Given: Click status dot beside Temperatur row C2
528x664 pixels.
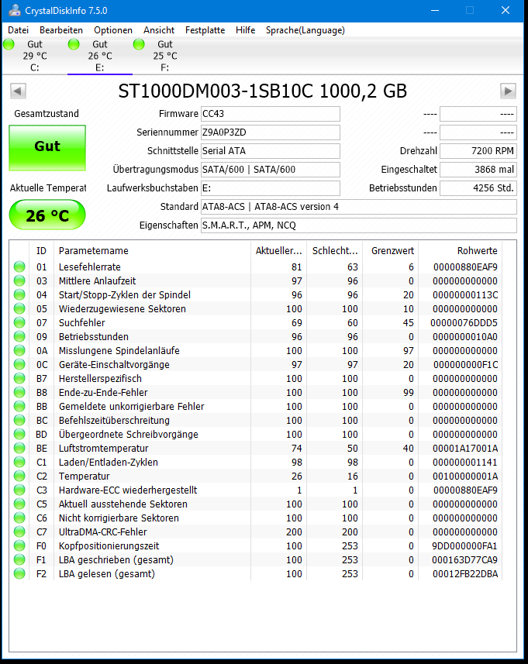Looking at the screenshot, I should click(x=19, y=476).
